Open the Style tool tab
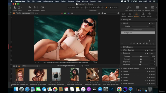The height and width of the screenshot is (93, 166). (143, 15)
